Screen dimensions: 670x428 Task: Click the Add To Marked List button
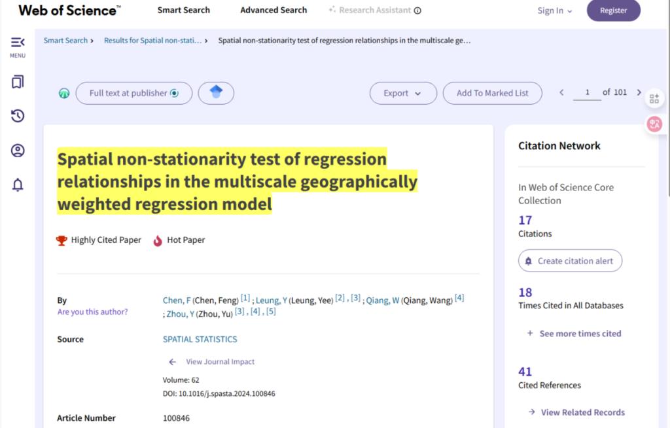(493, 93)
